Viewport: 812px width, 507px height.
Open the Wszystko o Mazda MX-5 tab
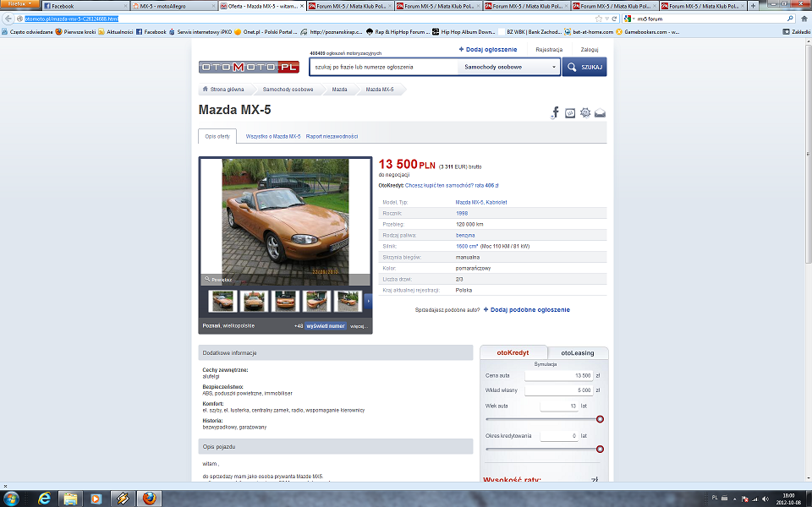273,137
